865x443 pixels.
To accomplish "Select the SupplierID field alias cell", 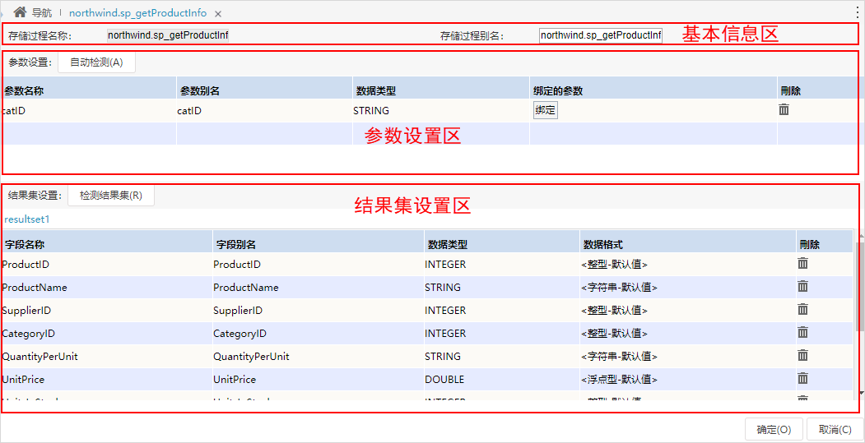I will (318, 311).
